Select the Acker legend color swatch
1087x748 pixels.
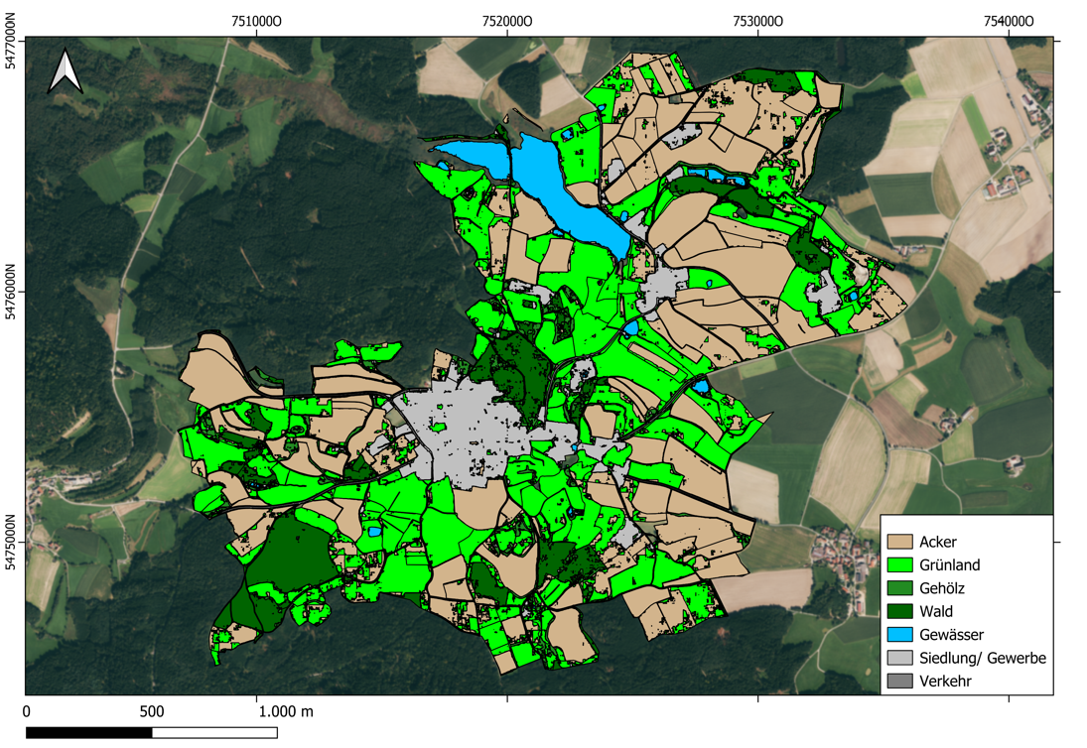899,542
